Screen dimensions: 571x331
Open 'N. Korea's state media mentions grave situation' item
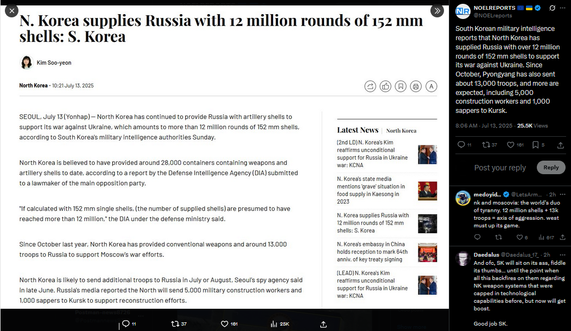[x=371, y=190]
